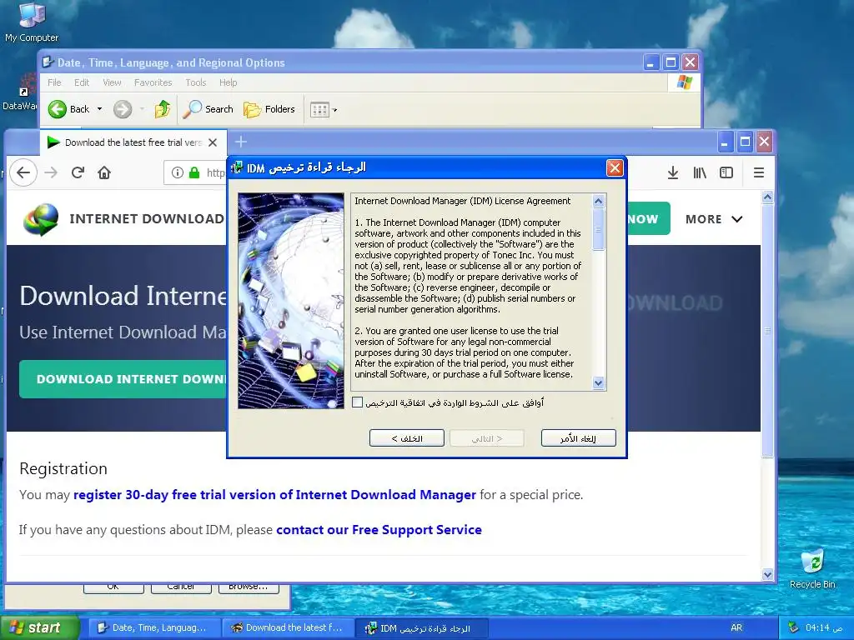Screen dimensions: 854x640
Task: Open the Favorites menu in Regional Options window
Action: click(x=153, y=82)
